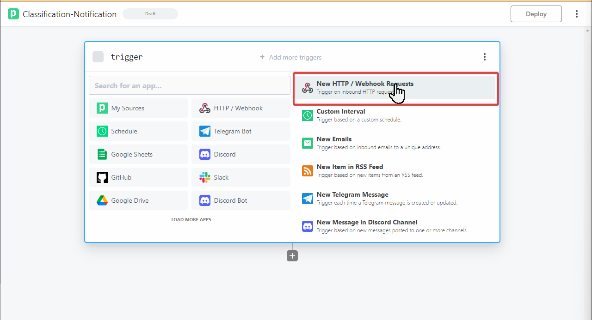Click the Deploy button
Viewport: 592px width, 320px height.
pyautogui.click(x=536, y=14)
